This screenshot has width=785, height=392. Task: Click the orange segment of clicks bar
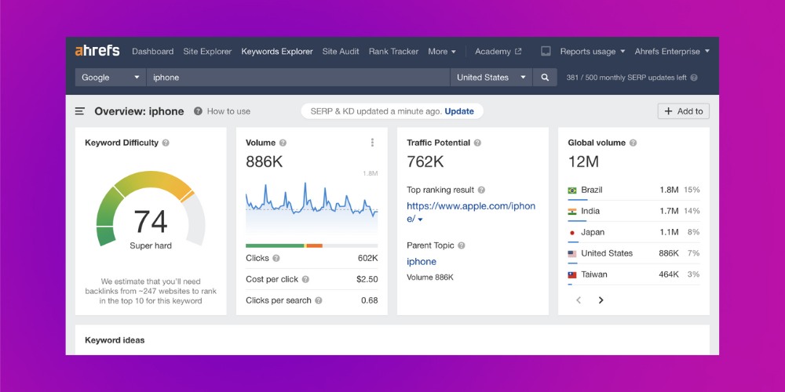[x=315, y=245]
